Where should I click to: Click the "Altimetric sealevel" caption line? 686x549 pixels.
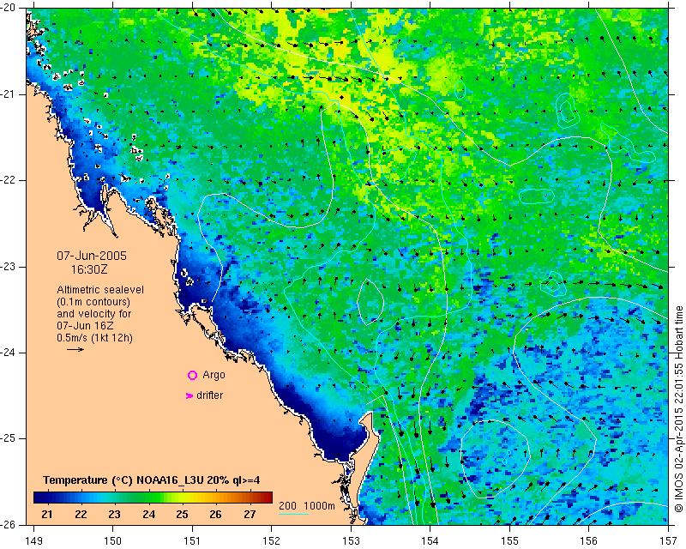(x=100, y=290)
